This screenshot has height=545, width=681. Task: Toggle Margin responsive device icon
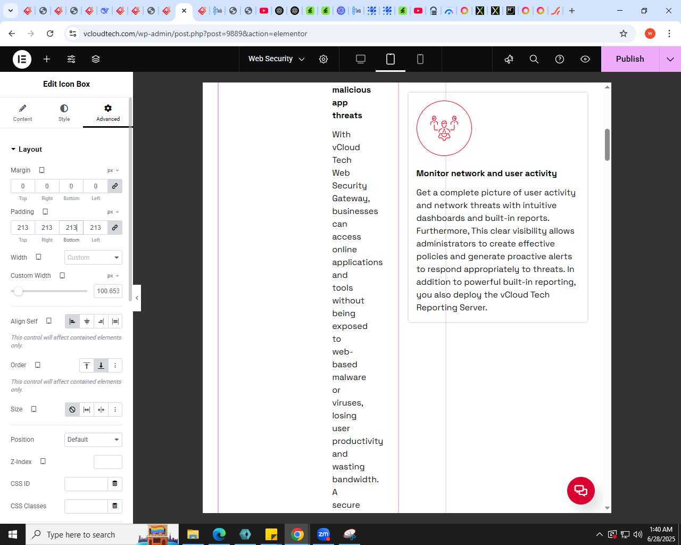point(41,170)
